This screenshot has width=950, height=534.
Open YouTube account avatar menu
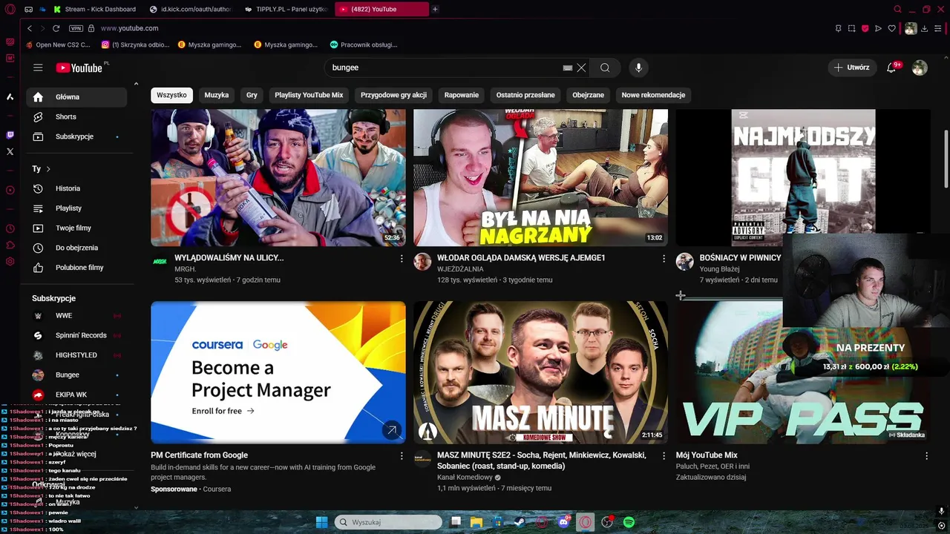click(920, 67)
